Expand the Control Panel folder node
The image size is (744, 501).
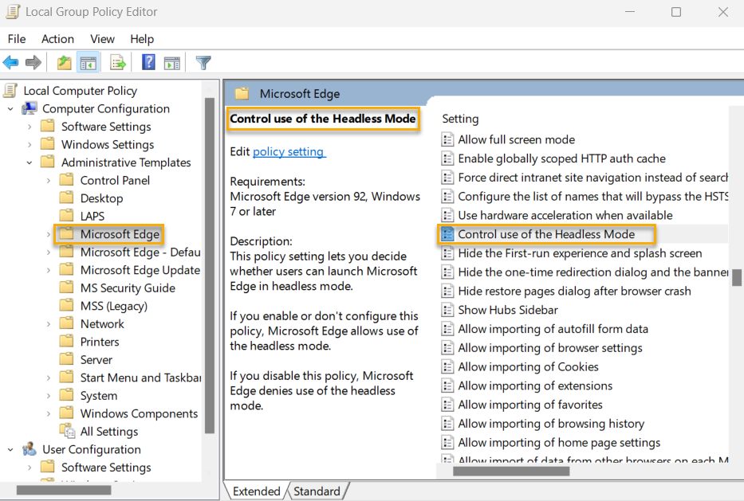pos(49,181)
